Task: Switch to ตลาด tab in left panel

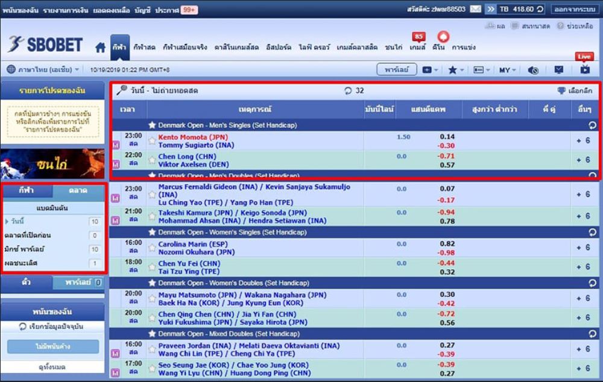Action: point(78,191)
